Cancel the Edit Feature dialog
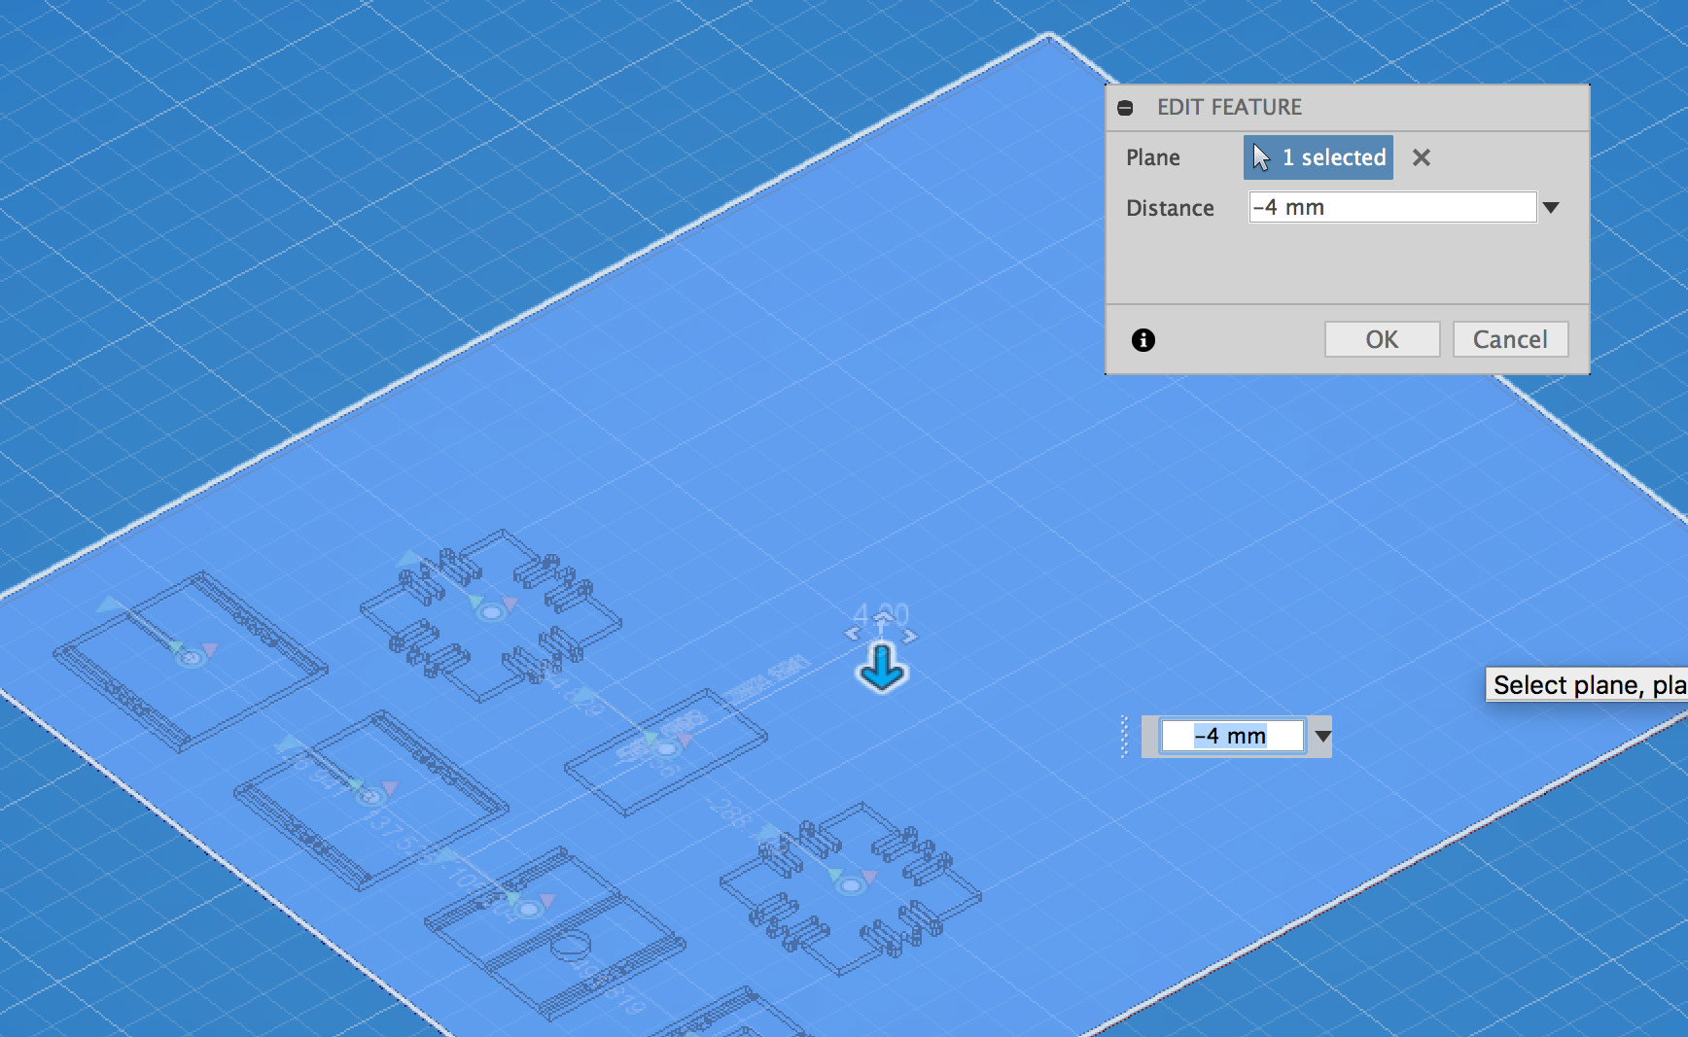This screenshot has width=1688, height=1037. 1510,339
